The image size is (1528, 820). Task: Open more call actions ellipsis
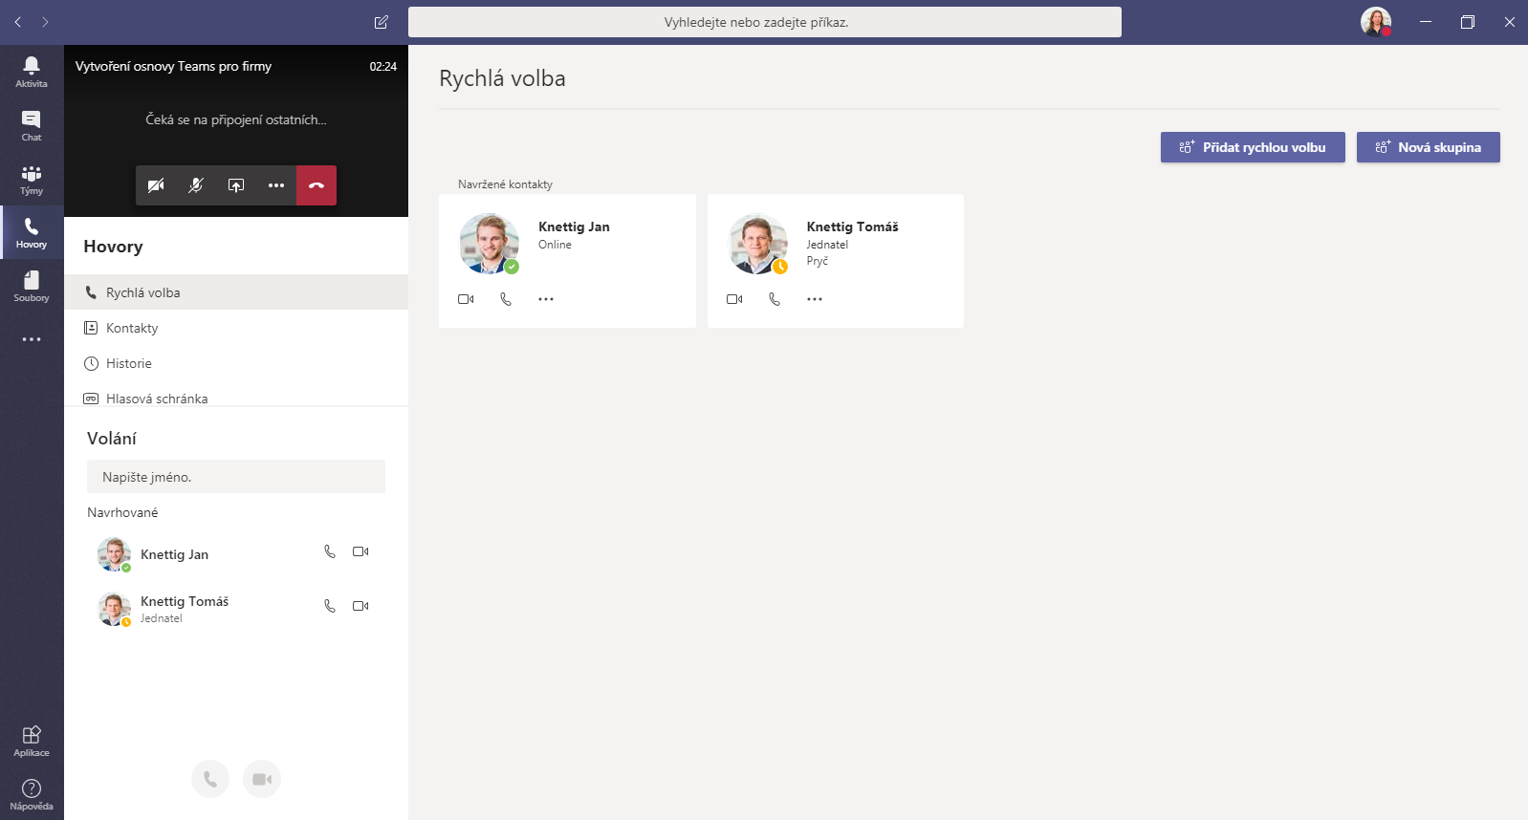[276, 185]
